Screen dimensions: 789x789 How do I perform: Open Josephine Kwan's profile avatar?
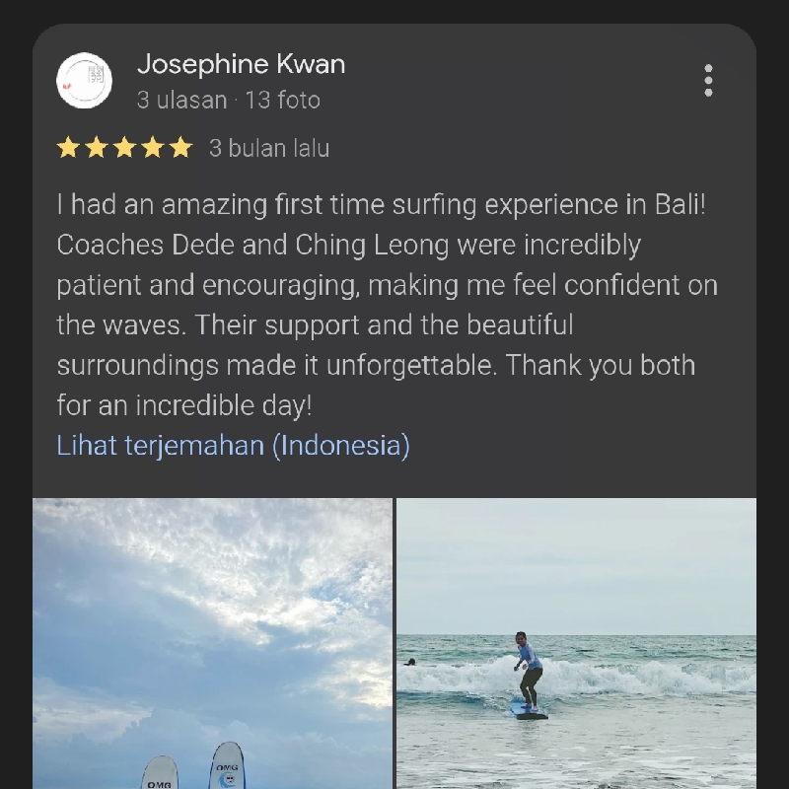point(84,81)
